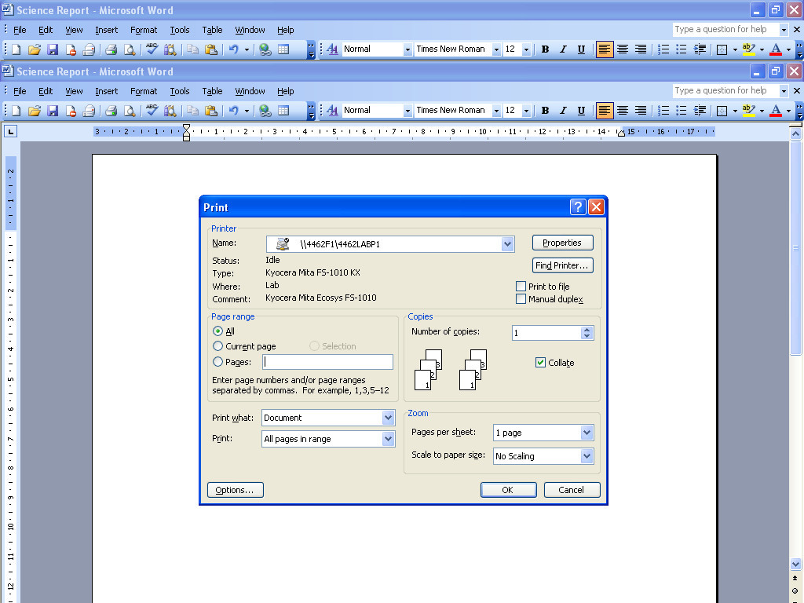Viewport: 804px width, 603px height.
Task: Click Align Right icon in toolbar above the ruler
Action: tap(641, 110)
